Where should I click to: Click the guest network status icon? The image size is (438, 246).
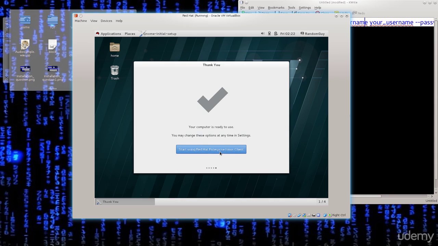[x=269, y=33]
